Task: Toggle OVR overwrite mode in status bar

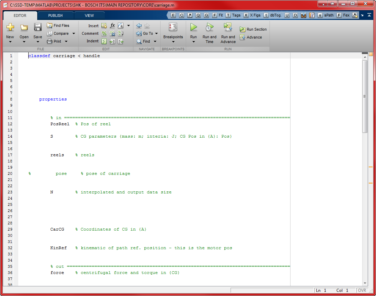Action: click(362, 290)
